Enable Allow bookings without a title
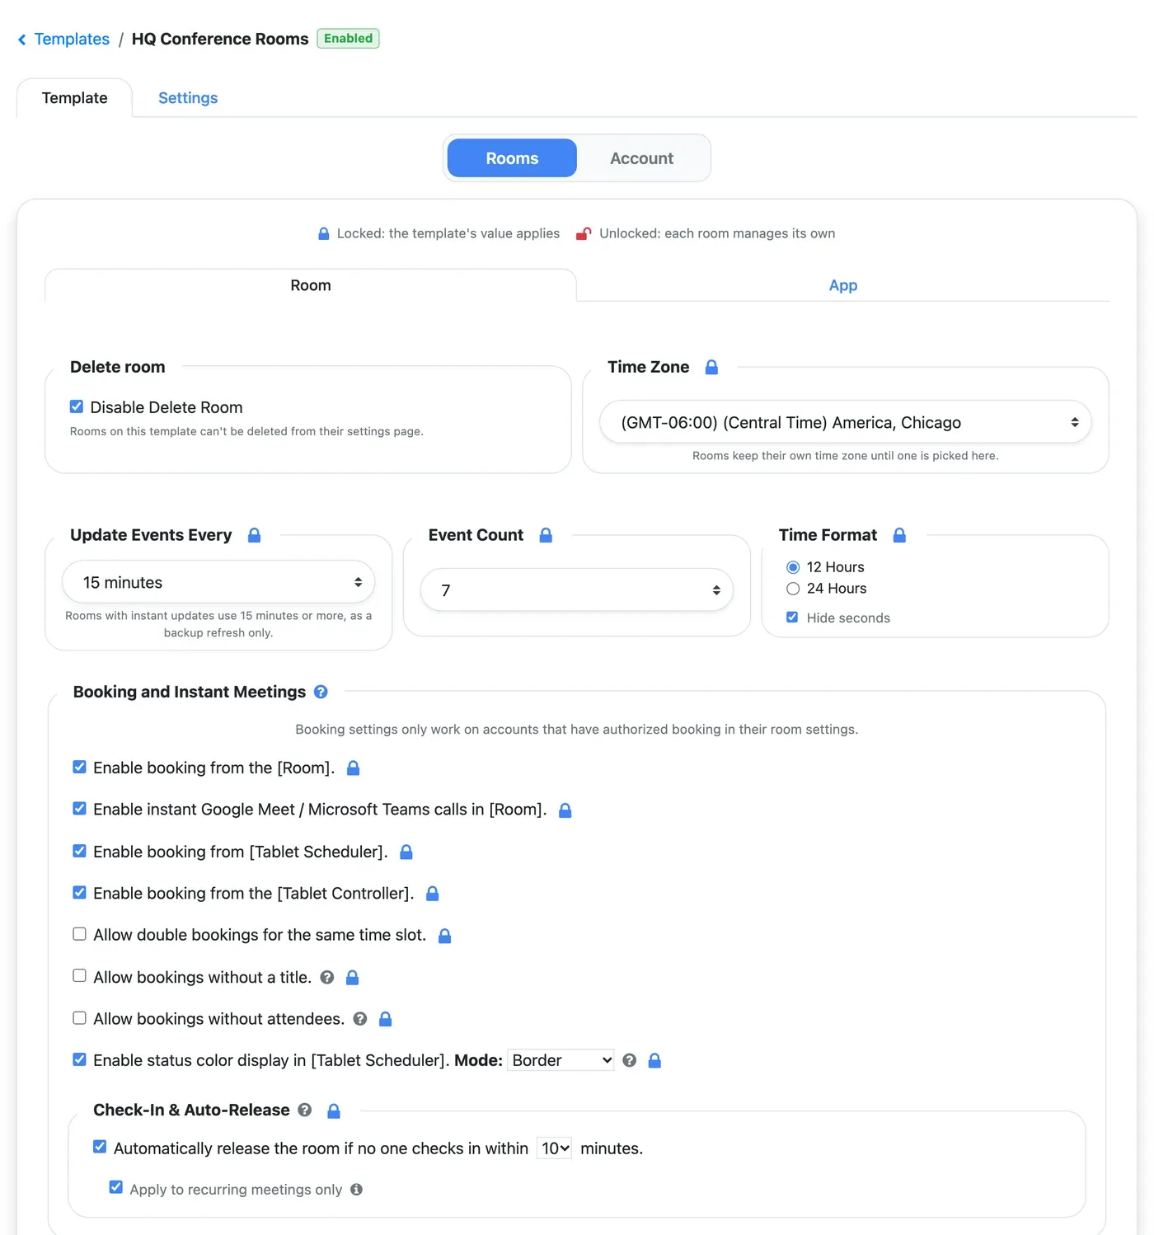 pos(79,976)
